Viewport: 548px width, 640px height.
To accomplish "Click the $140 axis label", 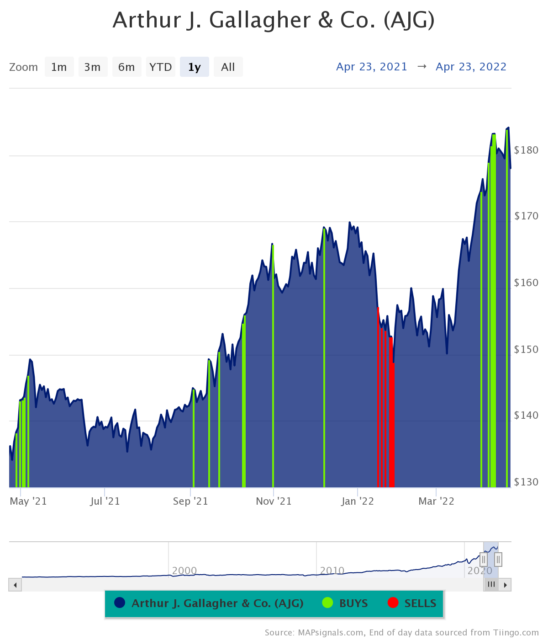I will (x=526, y=415).
